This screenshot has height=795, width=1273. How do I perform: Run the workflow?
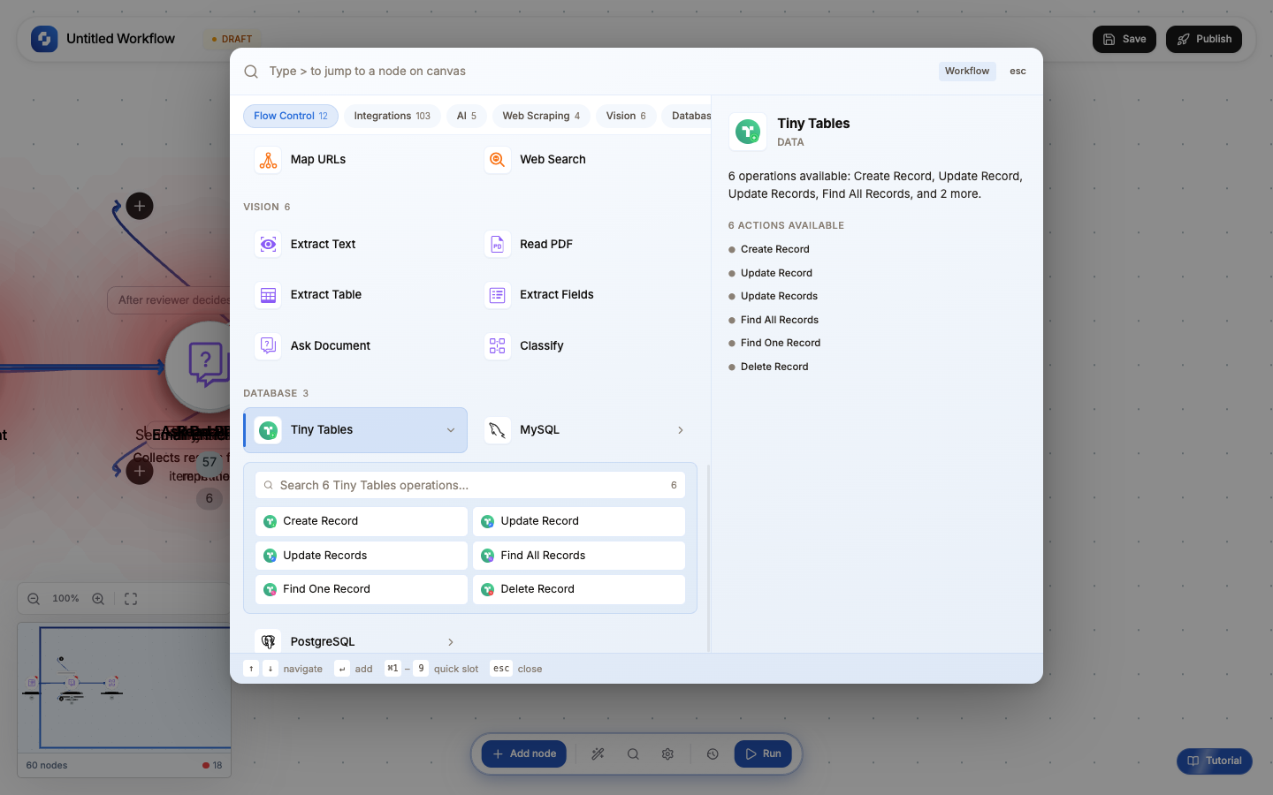(763, 754)
